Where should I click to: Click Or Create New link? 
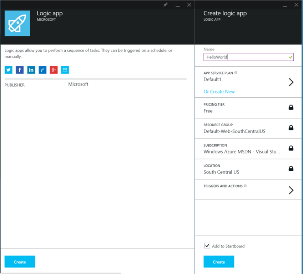coord(219,92)
